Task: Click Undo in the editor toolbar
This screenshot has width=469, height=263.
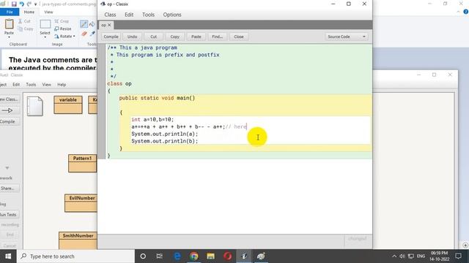Action: (132, 37)
